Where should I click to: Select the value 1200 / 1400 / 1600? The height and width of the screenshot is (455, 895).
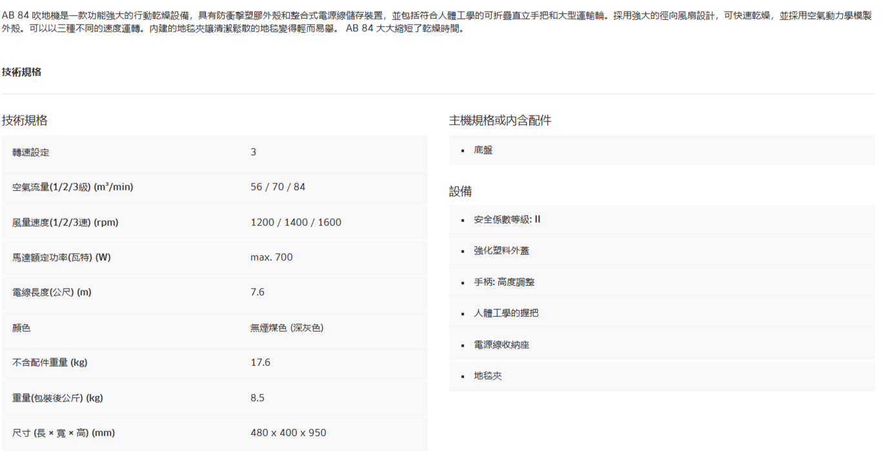coord(296,223)
